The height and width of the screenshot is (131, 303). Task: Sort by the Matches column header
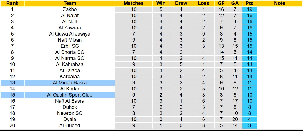coord(134,3)
